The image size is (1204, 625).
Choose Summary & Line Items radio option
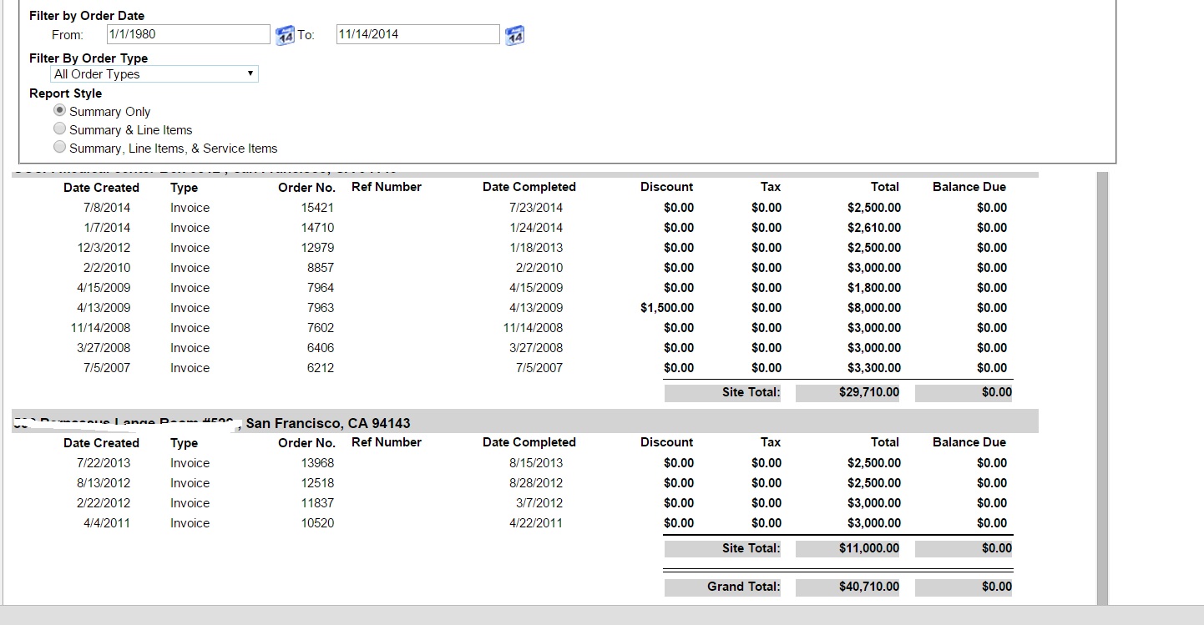tap(59, 129)
